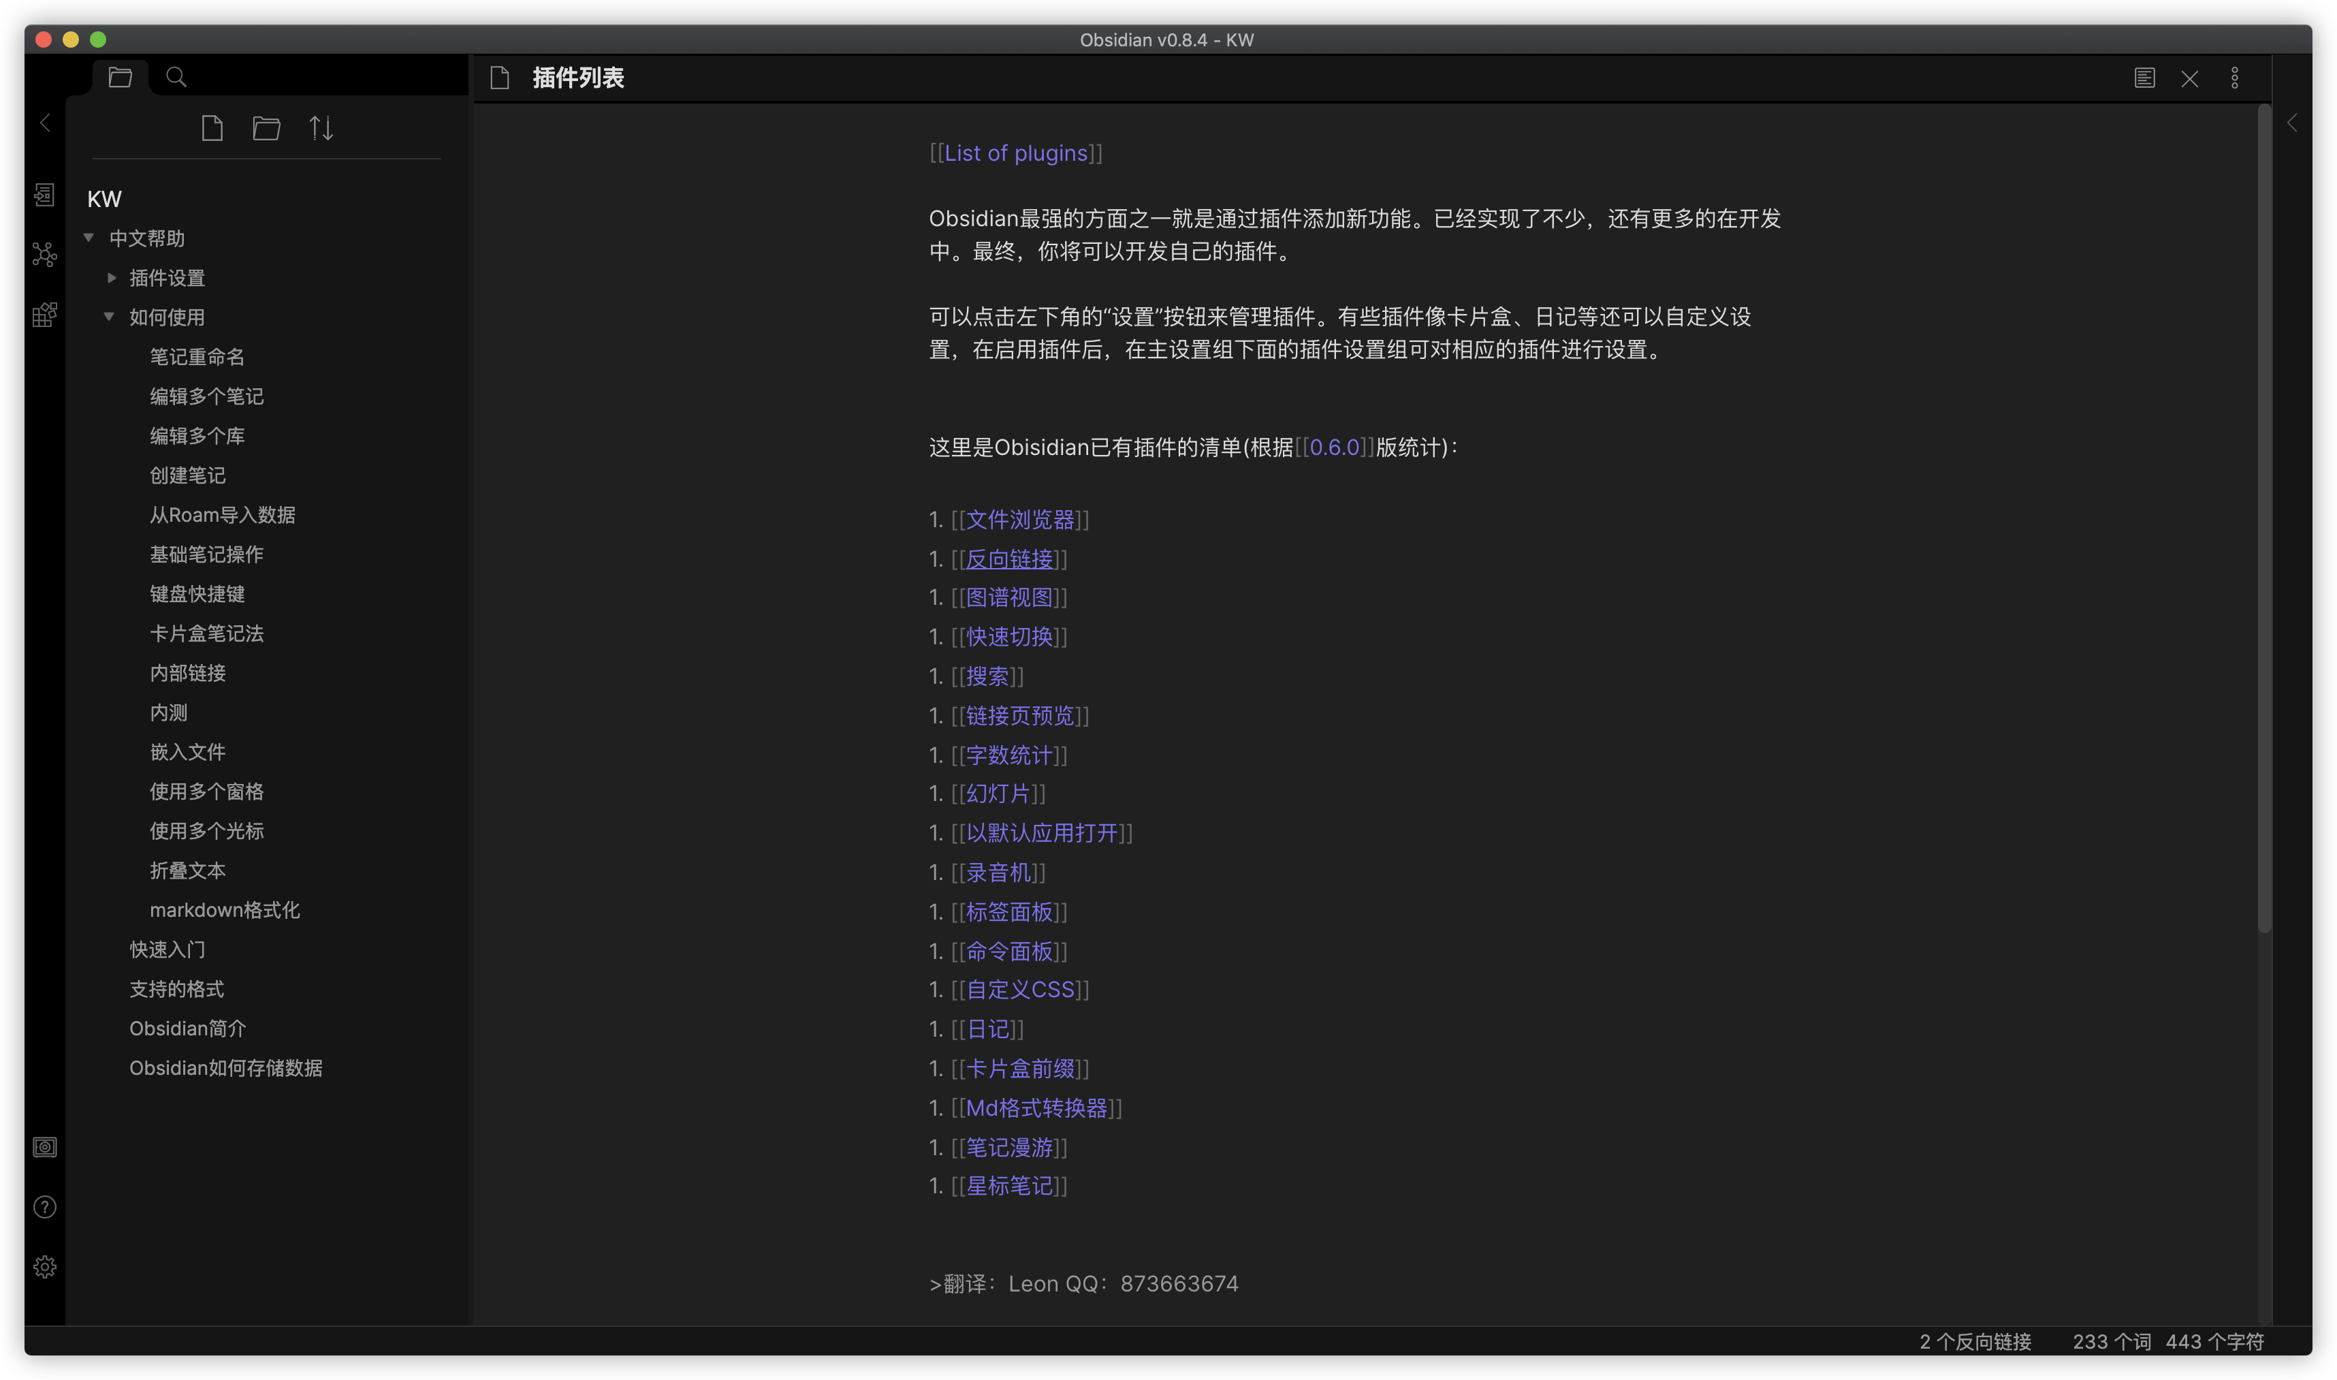2337x1380 pixels.
Task: Follow the 搜索 link
Action: coord(987,676)
